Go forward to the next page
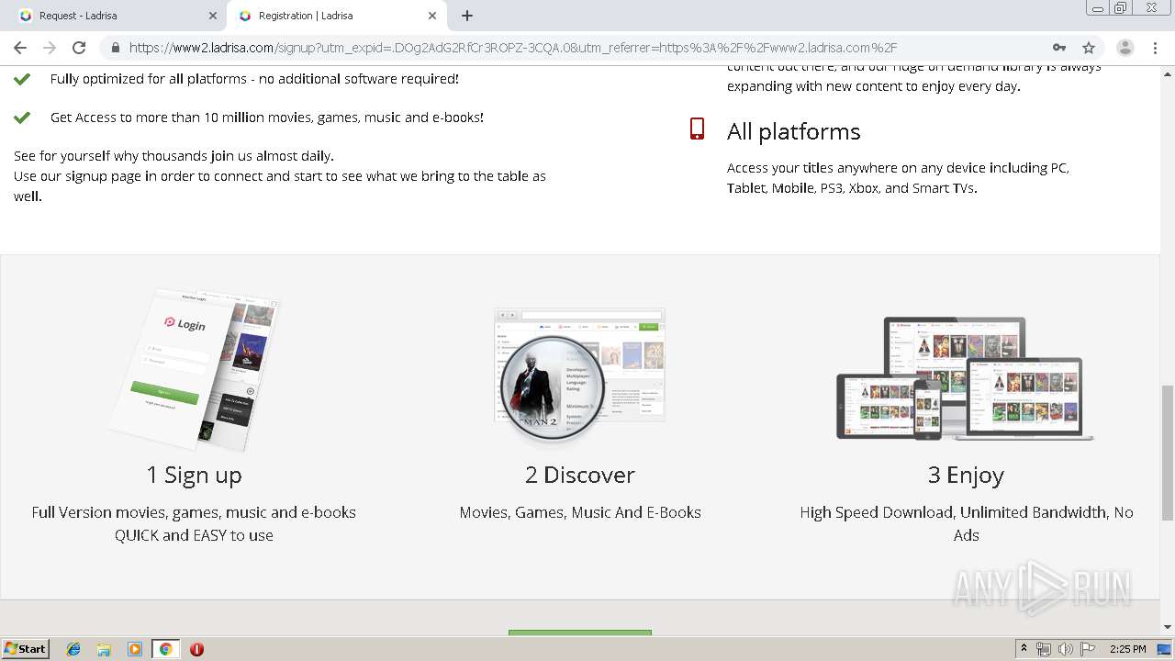Screen dimensions: 1175x661 50,48
